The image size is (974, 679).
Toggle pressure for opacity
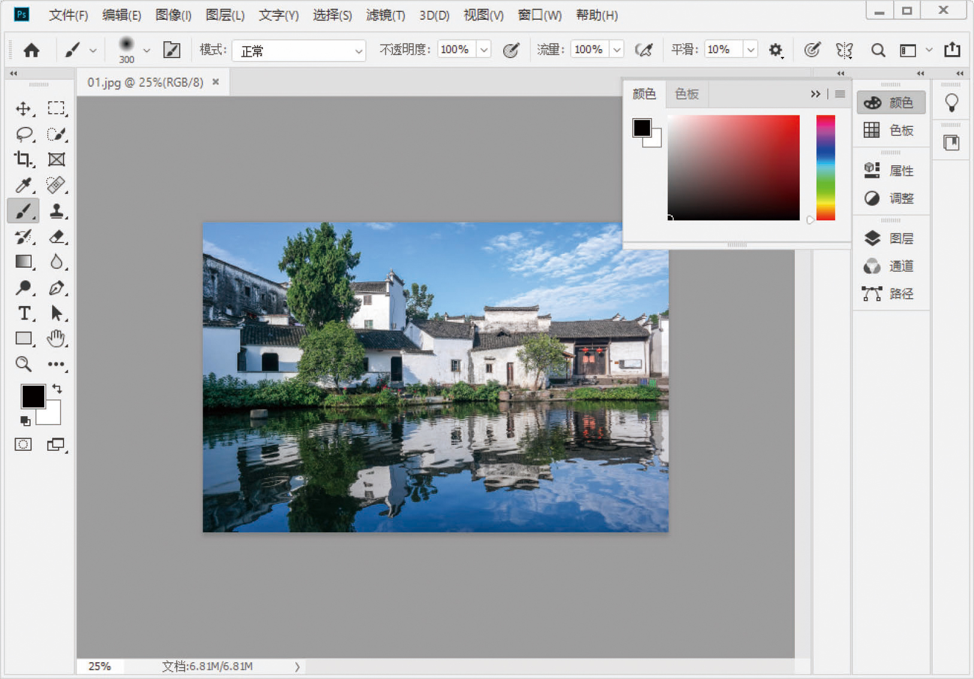(x=511, y=50)
